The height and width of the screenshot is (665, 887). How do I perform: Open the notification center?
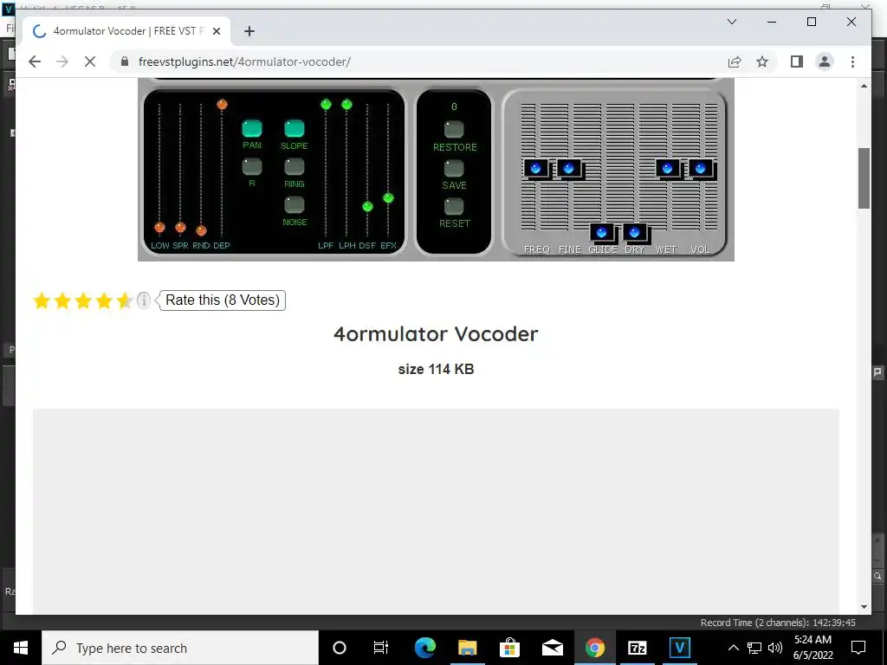pyautogui.click(x=858, y=648)
